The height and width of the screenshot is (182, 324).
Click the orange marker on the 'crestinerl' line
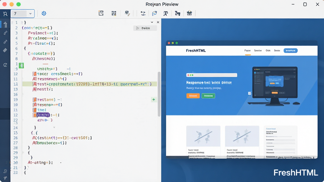pos(35,74)
